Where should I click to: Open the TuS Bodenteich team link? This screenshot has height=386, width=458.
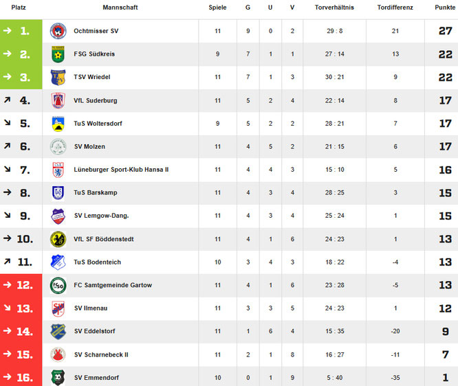pyautogui.click(x=98, y=262)
